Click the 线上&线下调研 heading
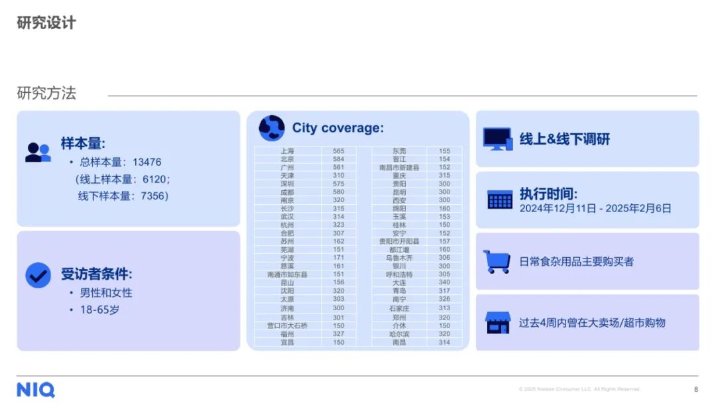Viewport: 716px width, 403px height. pyautogui.click(x=564, y=139)
